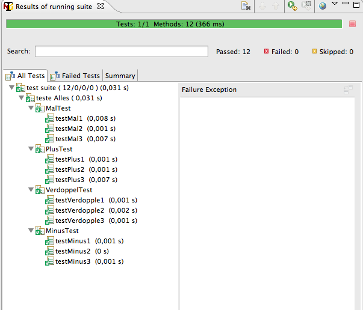Click the teste Alles passed icon
This screenshot has height=310, width=363.
30,98
